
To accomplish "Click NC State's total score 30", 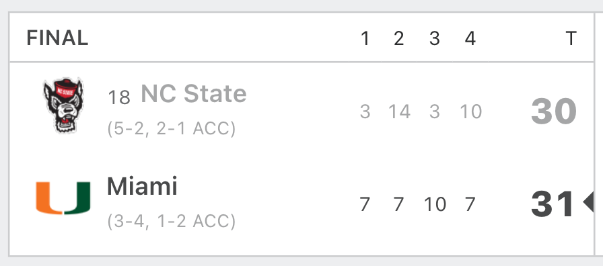I will point(554,112).
